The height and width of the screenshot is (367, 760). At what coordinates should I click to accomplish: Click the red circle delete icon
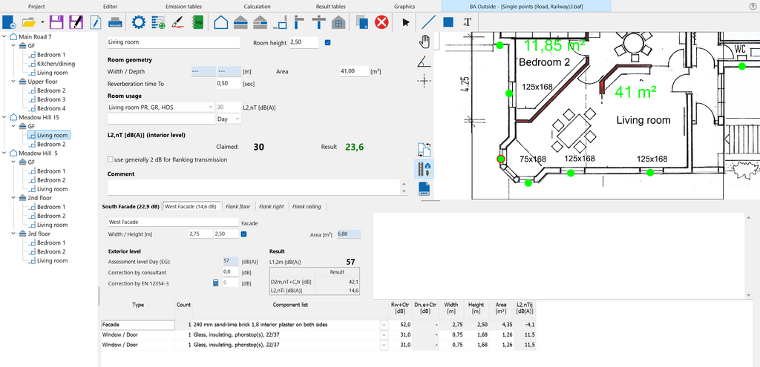click(382, 22)
